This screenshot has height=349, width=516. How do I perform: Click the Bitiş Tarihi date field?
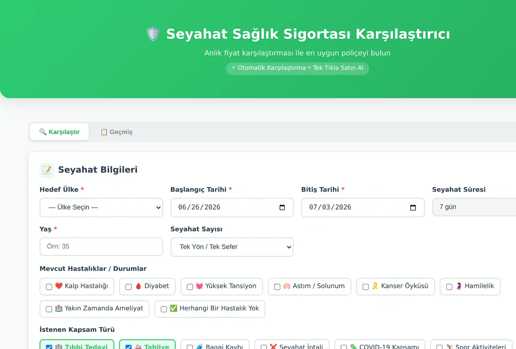[363, 207]
